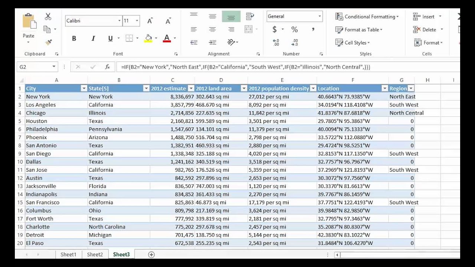This screenshot has height=267, width=475.
Task: Click the Insert Function fx icon
Action: pyautogui.click(x=107, y=67)
